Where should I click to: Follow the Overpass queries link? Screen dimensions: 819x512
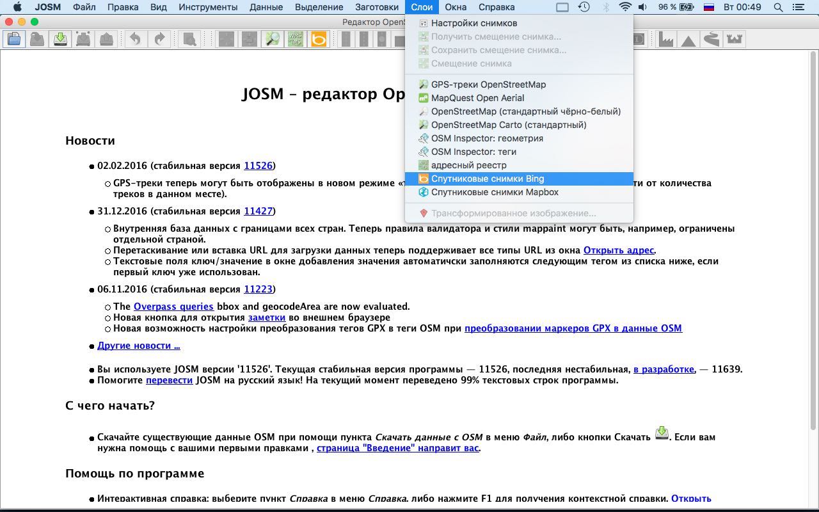pyautogui.click(x=173, y=306)
